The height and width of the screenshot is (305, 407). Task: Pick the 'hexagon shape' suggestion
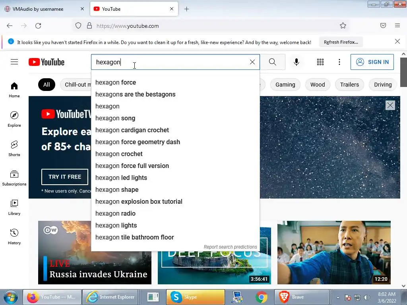pyautogui.click(x=175, y=190)
